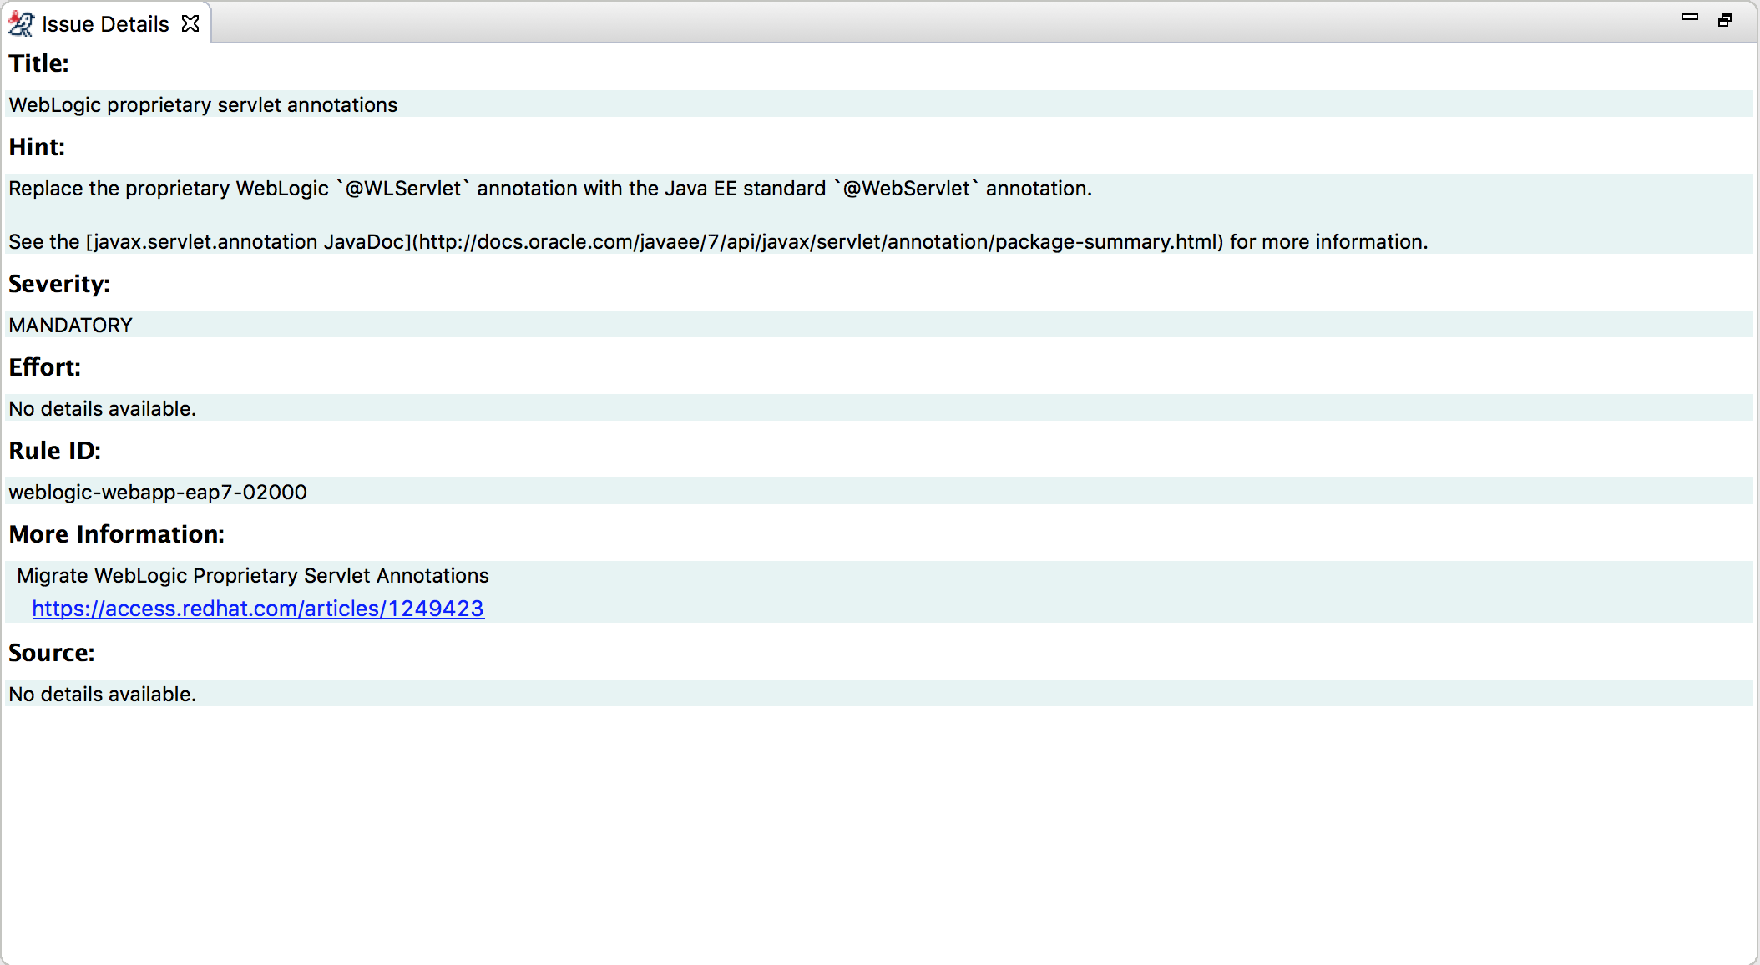Minimize the Issue Details view panel

click(x=1690, y=18)
